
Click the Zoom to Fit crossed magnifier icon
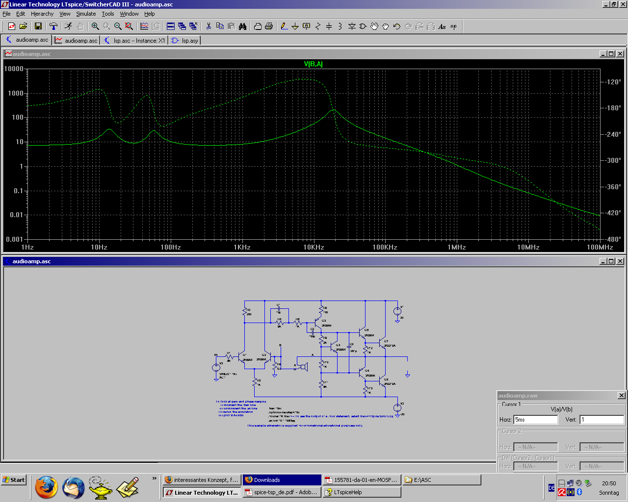click(x=129, y=26)
